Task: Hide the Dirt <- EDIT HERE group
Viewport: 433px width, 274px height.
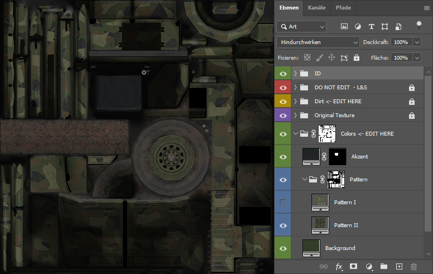Action: [x=283, y=102]
